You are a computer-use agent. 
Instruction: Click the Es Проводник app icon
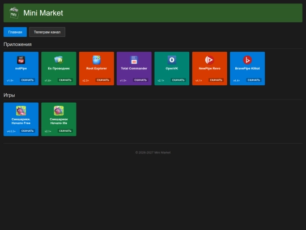coord(59,60)
